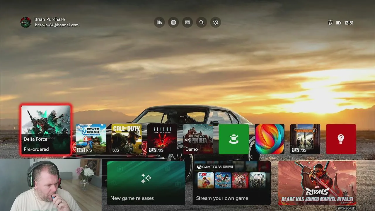
Task: Select the Assassin's Creed Unity thumbnail
Action: coord(258,180)
